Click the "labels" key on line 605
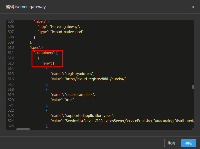The height and width of the screenshot is (149, 200). [x=40, y=21]
